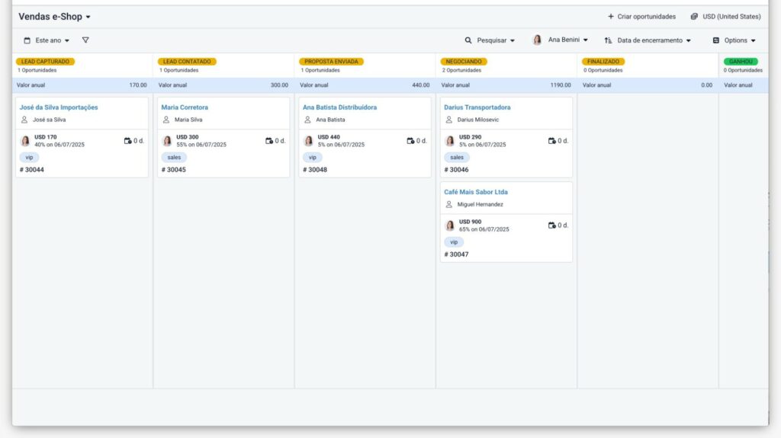Click the sort order icon
This screenshot has height=438, width=781.
tap(608, 40)
